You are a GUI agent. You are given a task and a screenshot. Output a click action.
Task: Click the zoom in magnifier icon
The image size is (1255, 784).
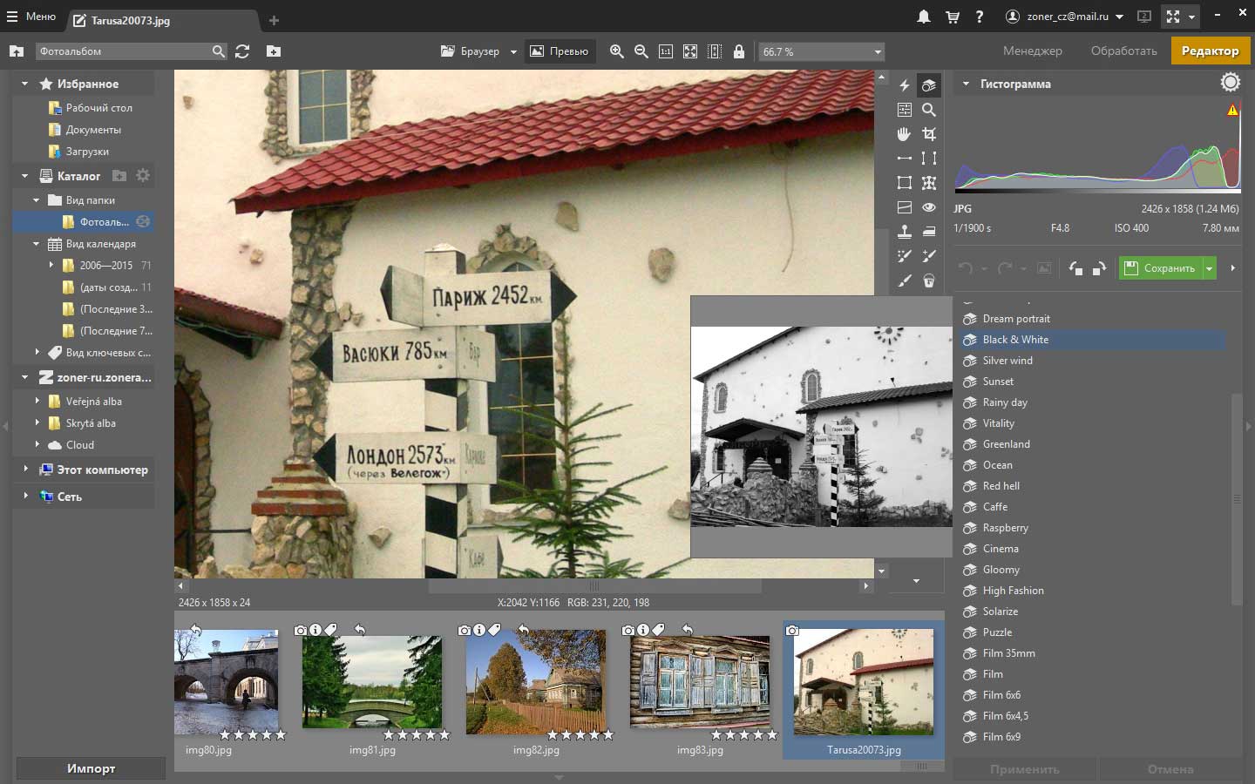[x=617, y=51]
